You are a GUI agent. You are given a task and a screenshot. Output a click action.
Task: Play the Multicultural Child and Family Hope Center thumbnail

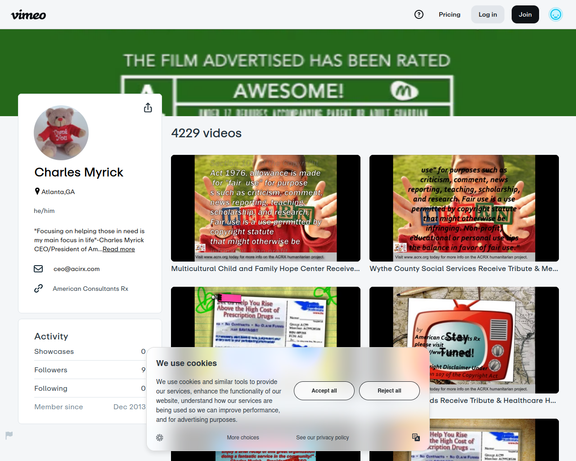click(x=265, y=208)
